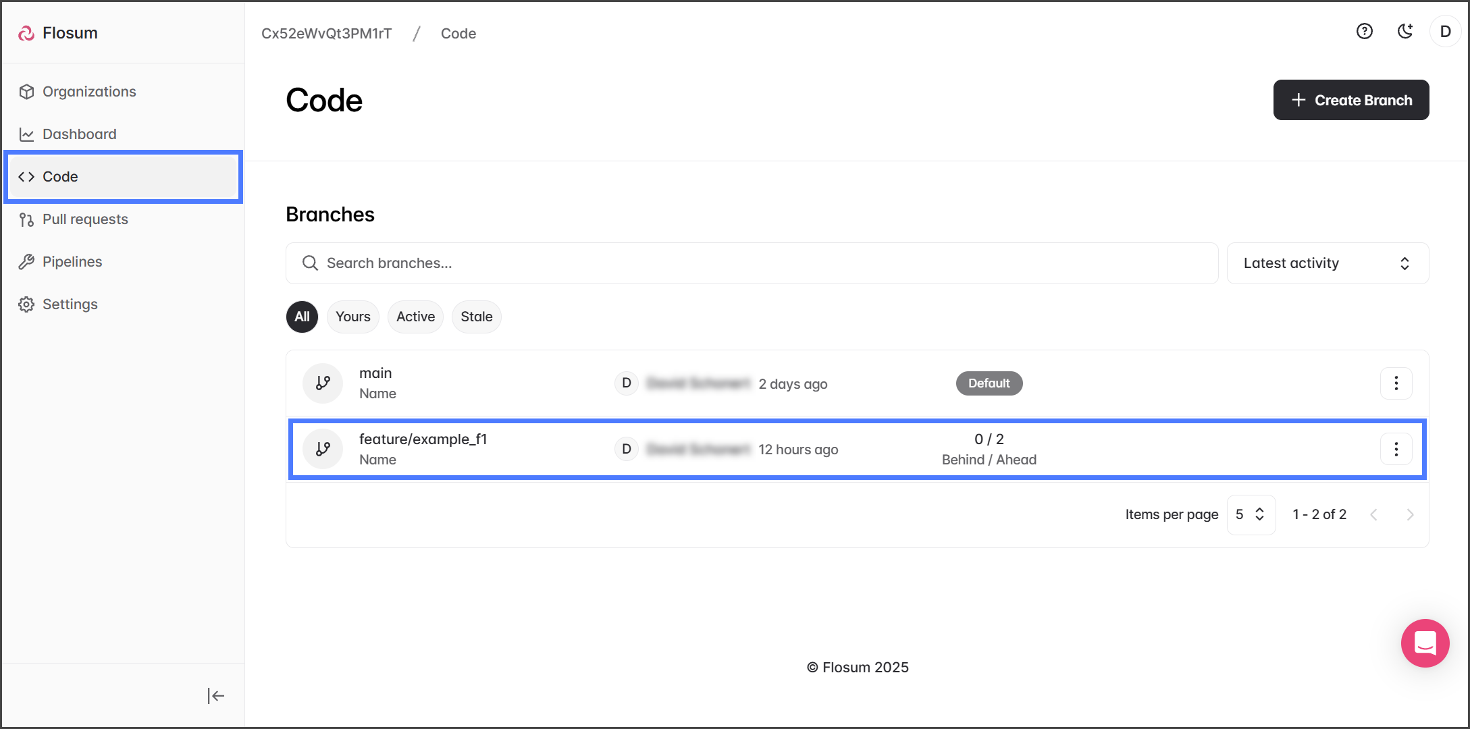Toggle dark mode moon icon

1405,32
